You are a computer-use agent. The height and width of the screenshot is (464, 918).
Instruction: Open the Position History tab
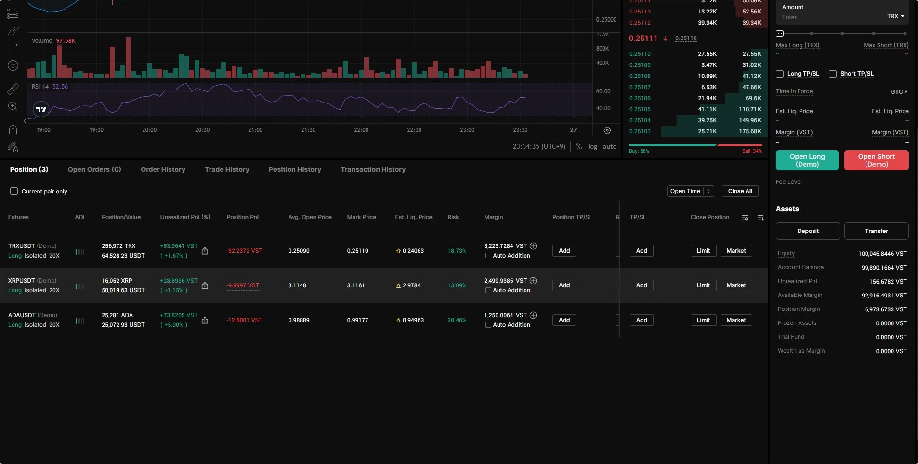click(295, 169)
